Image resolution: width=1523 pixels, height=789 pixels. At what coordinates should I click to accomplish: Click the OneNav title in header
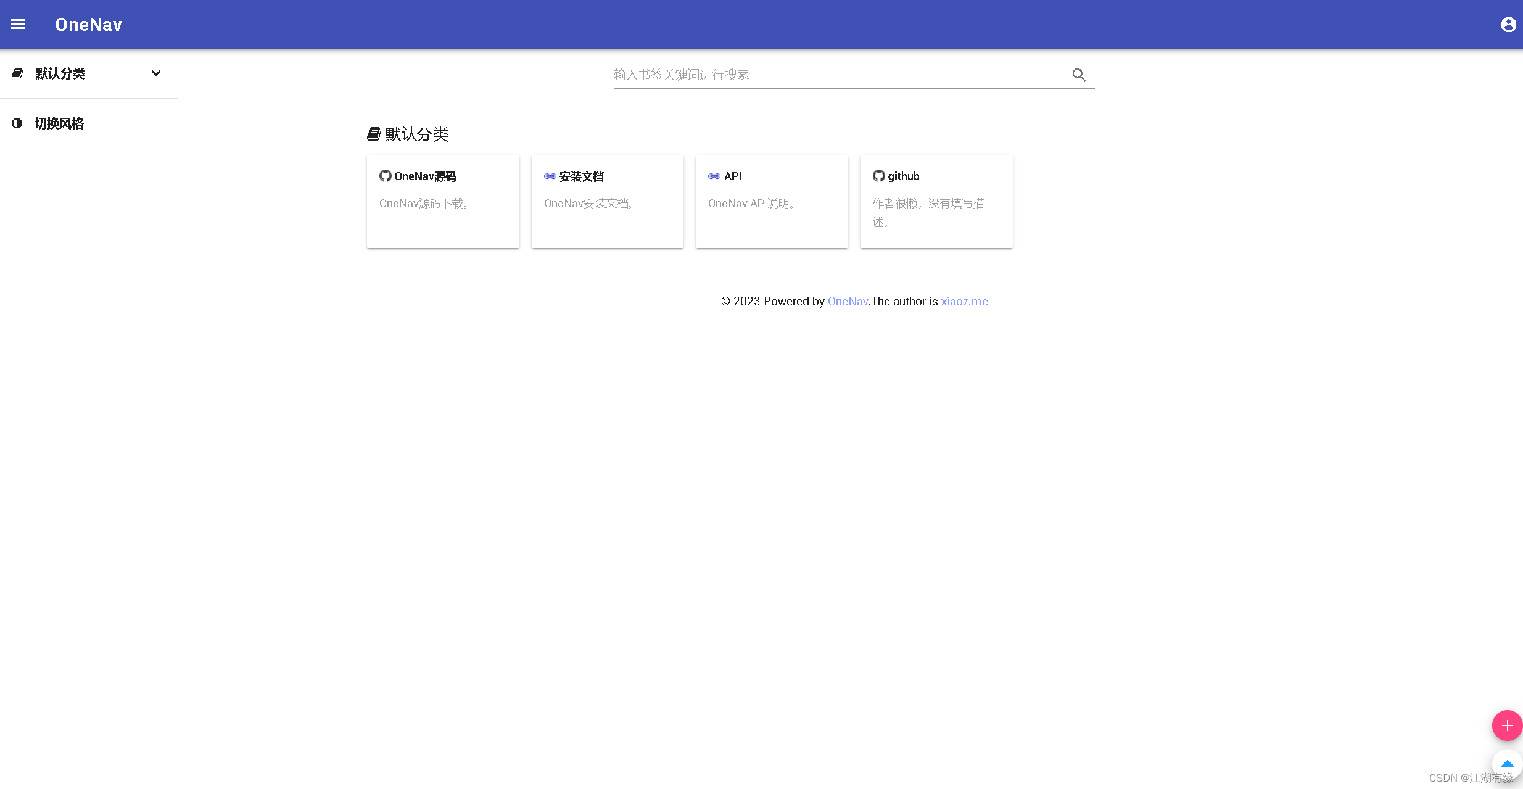tap(89, 24)
